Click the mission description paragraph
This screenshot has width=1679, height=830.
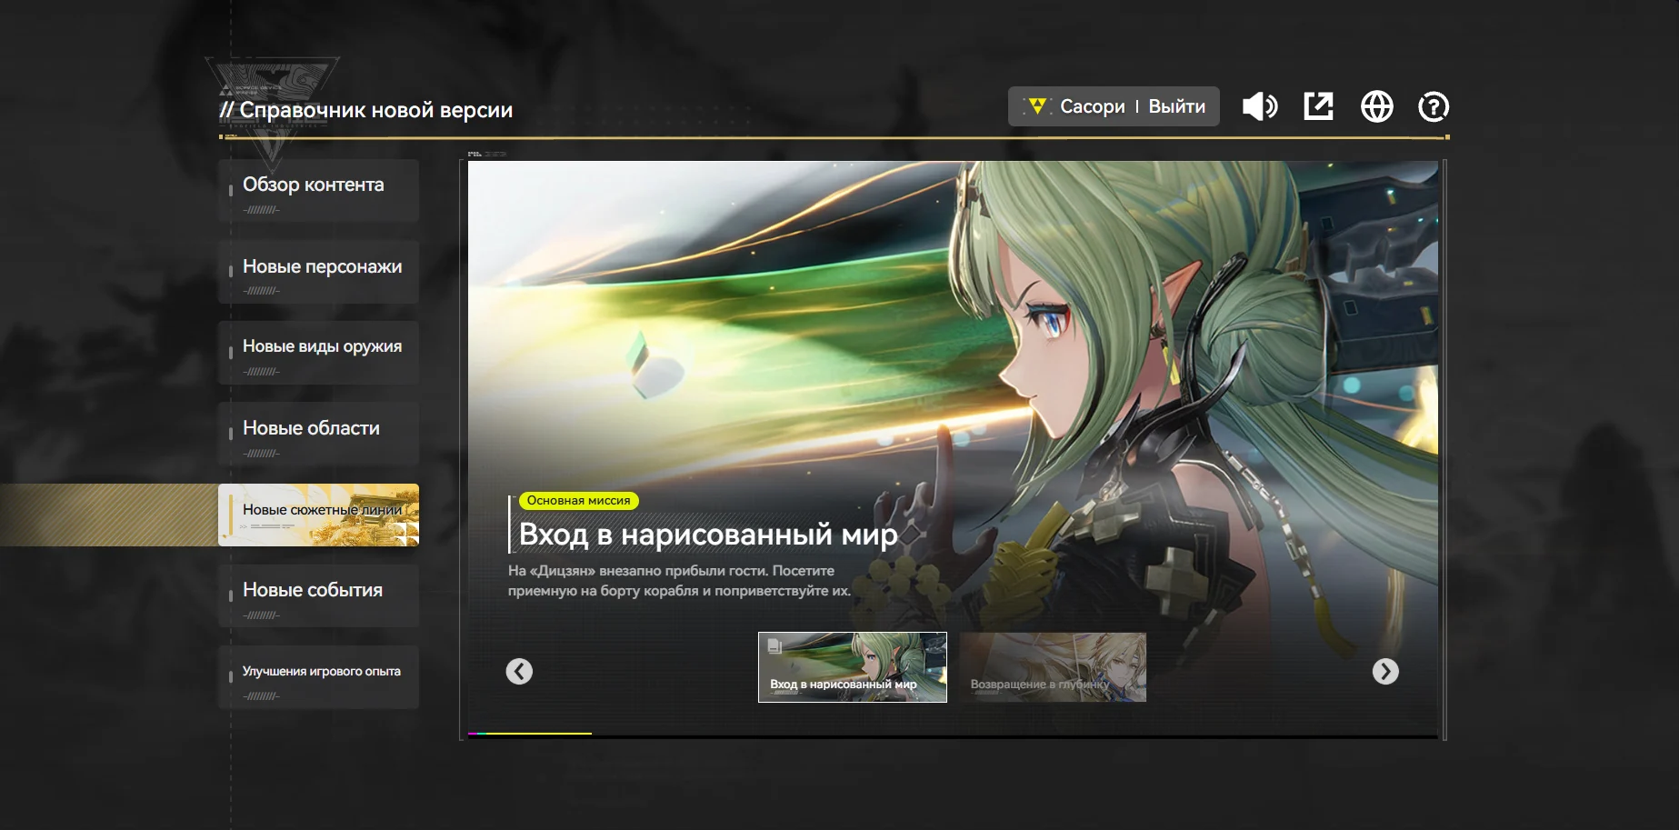pos(679,581)
